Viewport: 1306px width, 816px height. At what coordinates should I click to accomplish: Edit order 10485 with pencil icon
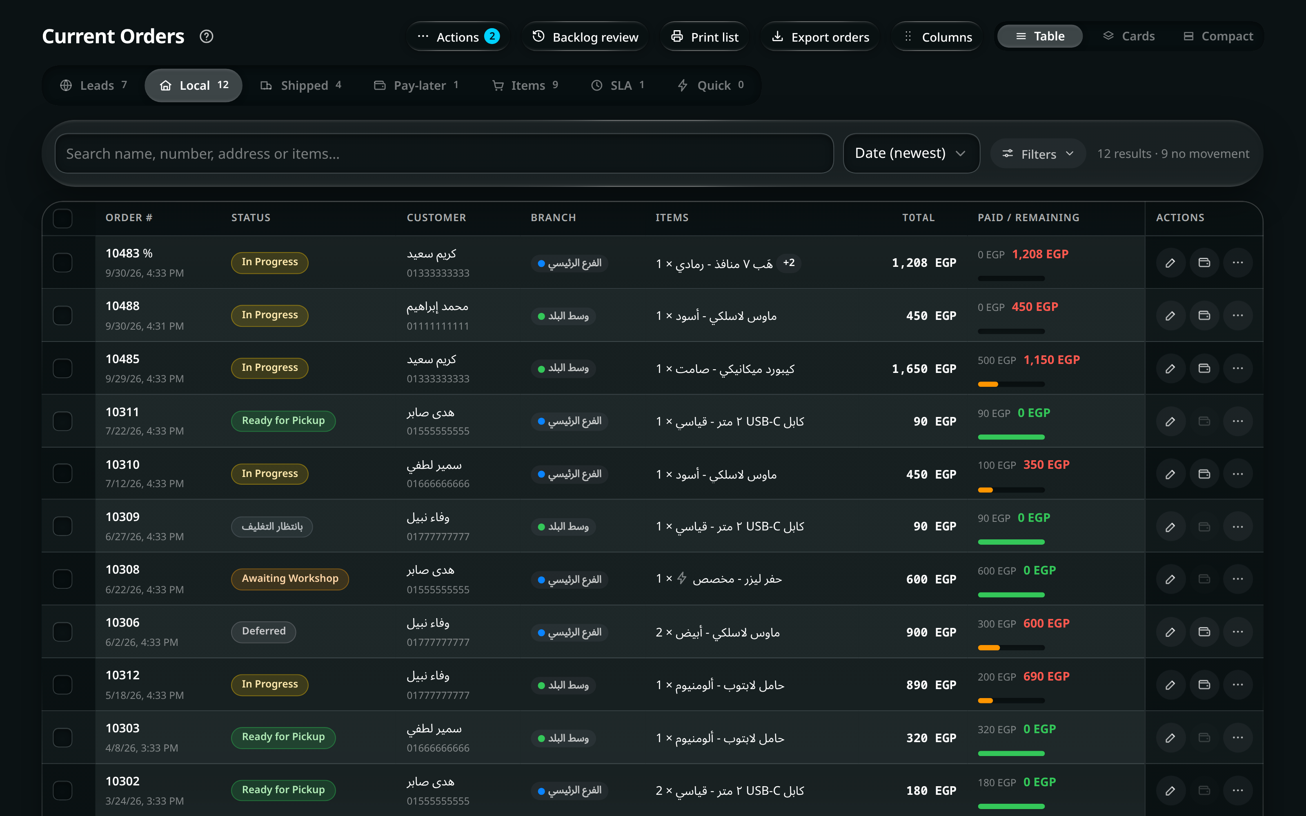[x=1170, y=368]
